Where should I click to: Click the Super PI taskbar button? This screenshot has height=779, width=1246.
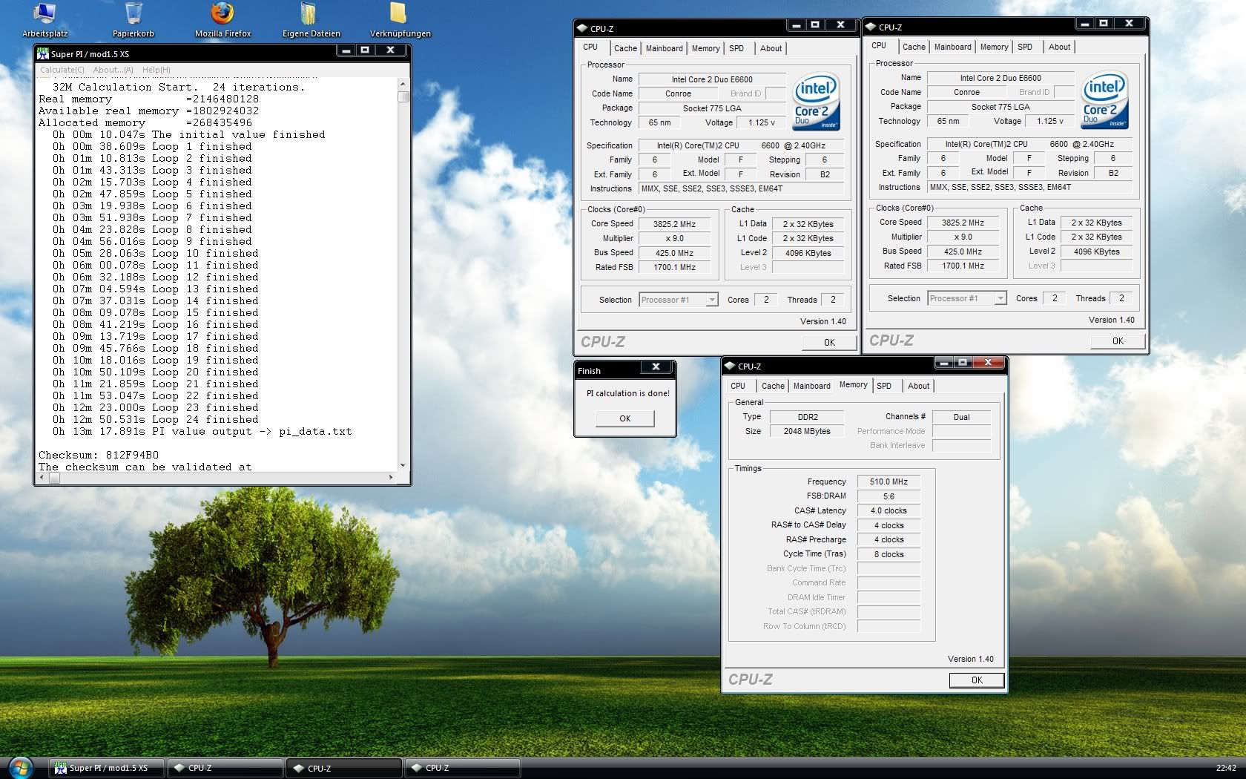coord(106,768)
